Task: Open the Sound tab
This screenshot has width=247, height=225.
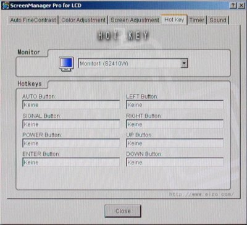Action: (x=218, y=20)
